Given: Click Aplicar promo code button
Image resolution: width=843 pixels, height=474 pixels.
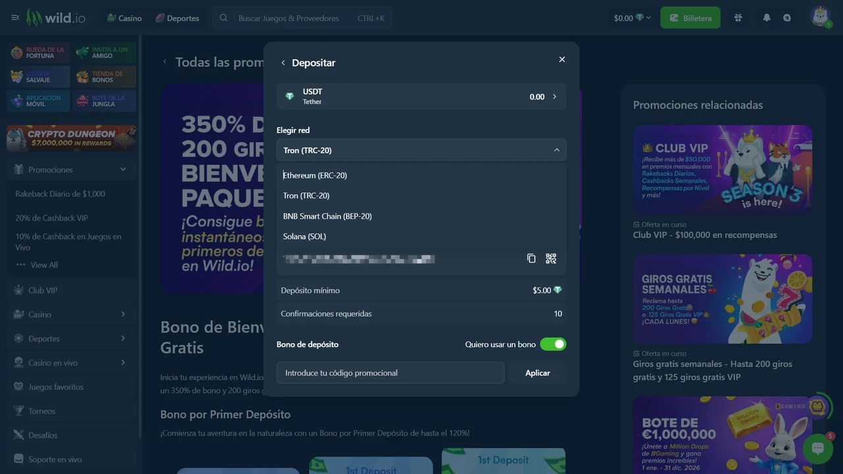Looking at the screenshot, I should [x=537, y=373].
